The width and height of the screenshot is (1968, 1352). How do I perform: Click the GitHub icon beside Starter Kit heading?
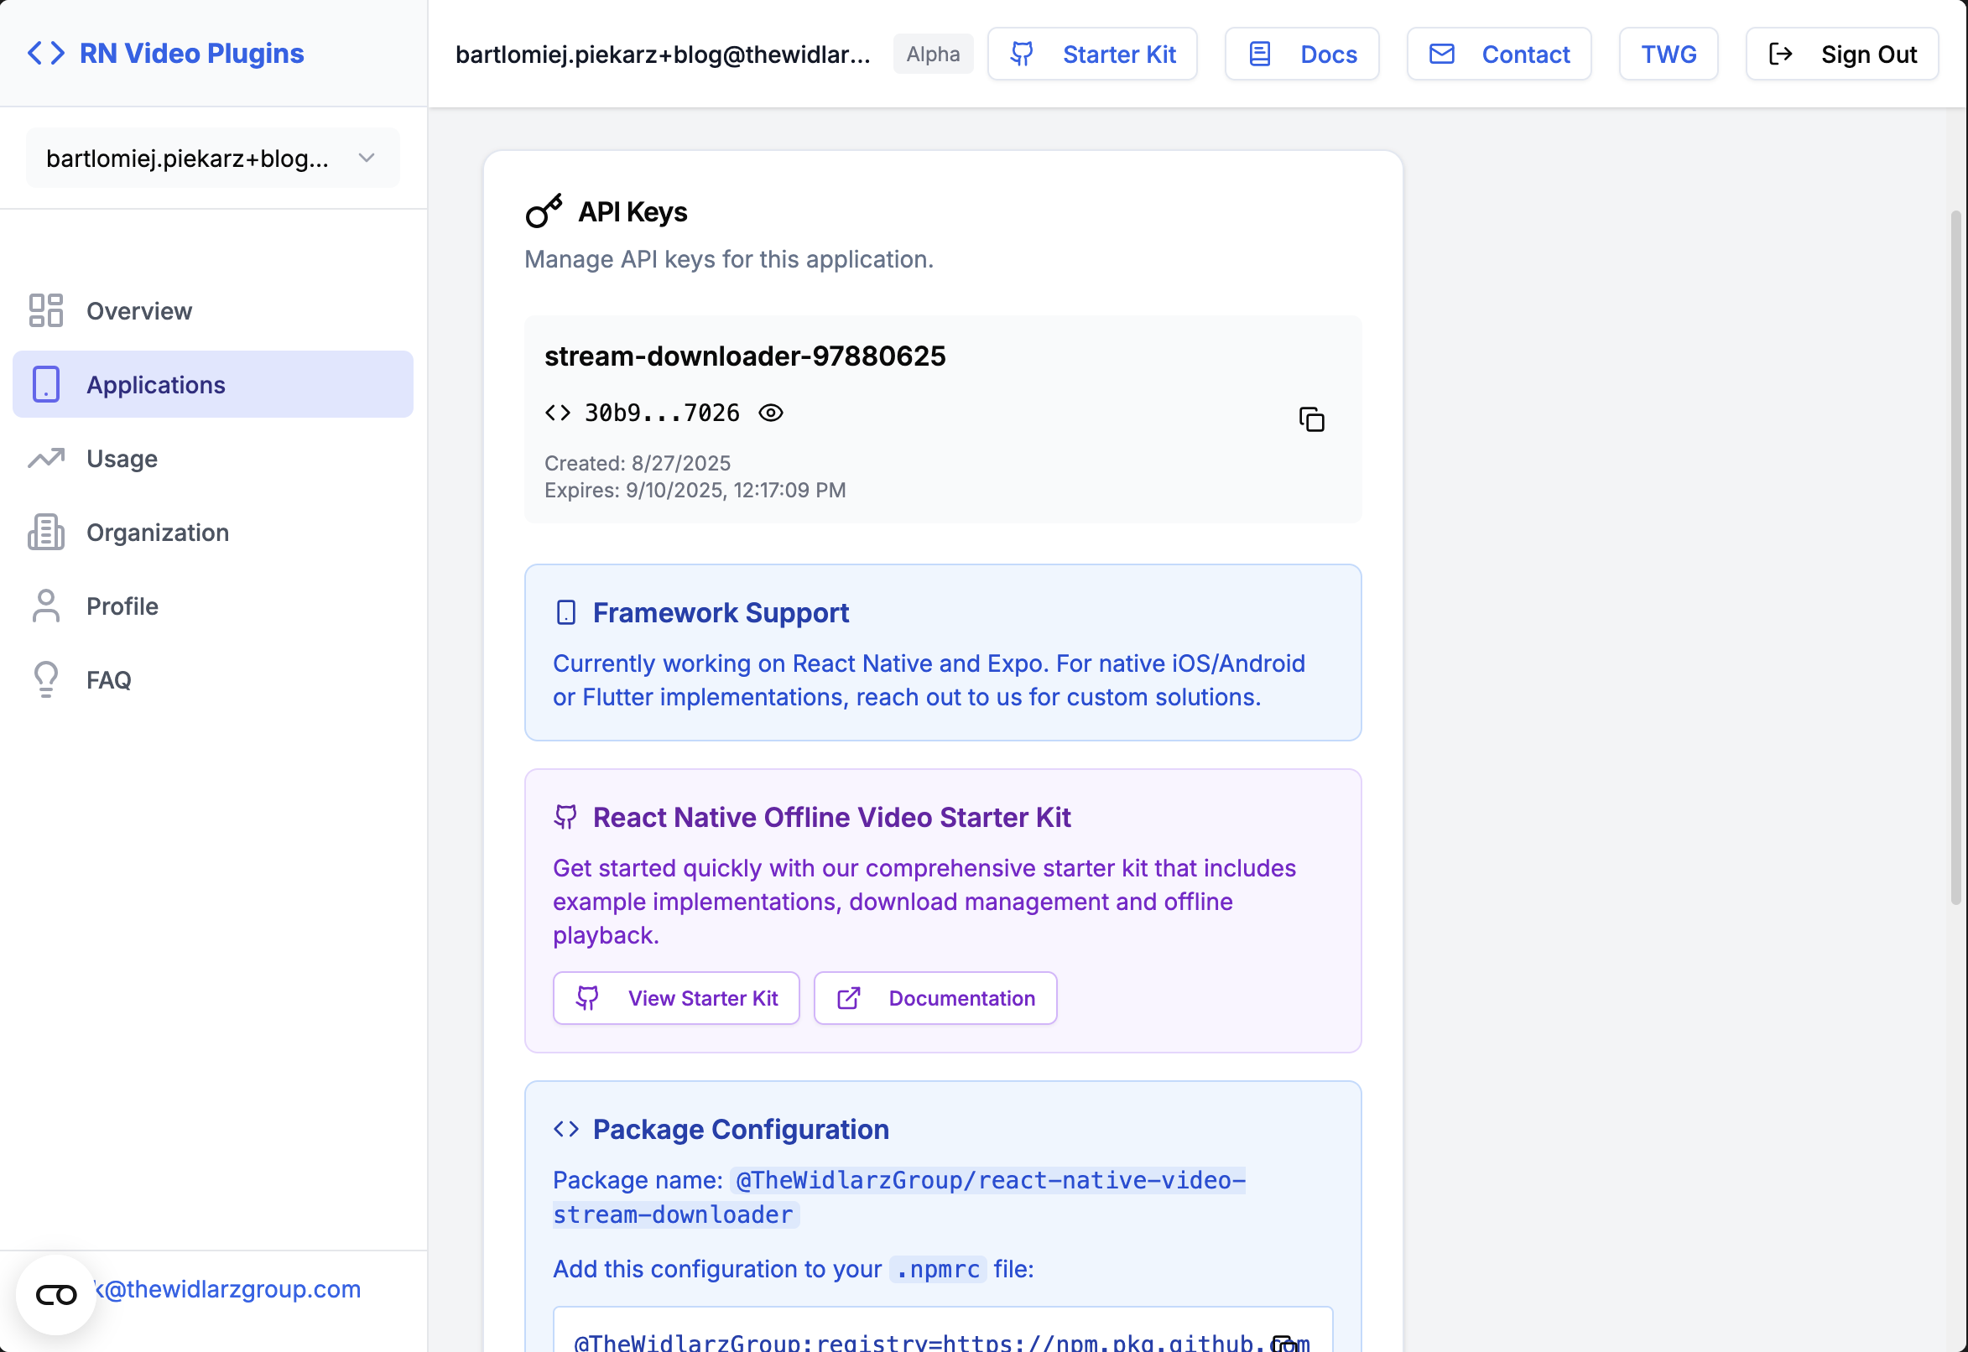pyautogui.click(x=566, y=817)
